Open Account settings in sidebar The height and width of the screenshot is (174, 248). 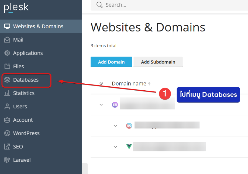click(x=41, y=120)
